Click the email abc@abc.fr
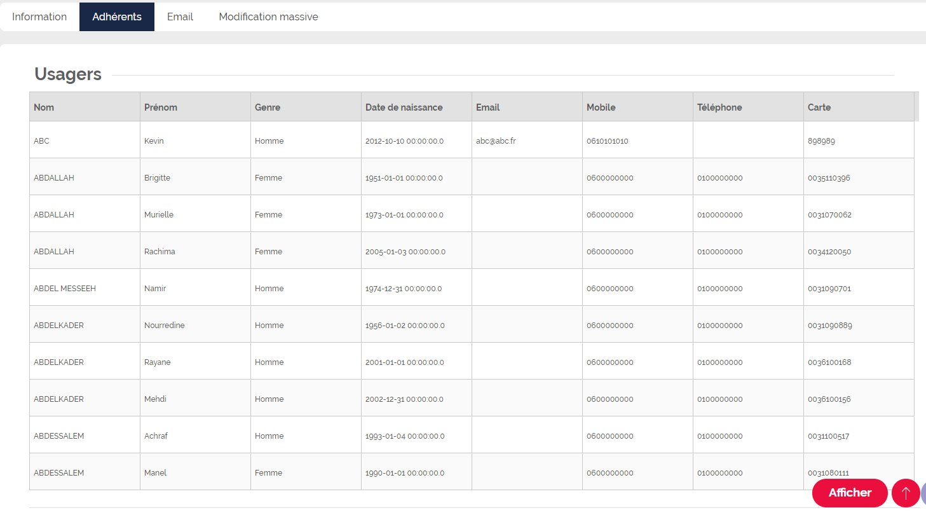Image resolution: width=926 pixels, height=515 pixels. coord(496,141)
